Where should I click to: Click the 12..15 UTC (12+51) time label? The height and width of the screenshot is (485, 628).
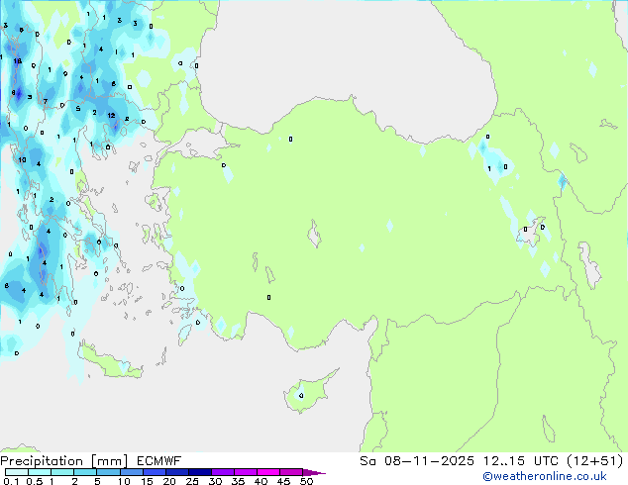tap(559, 461)
